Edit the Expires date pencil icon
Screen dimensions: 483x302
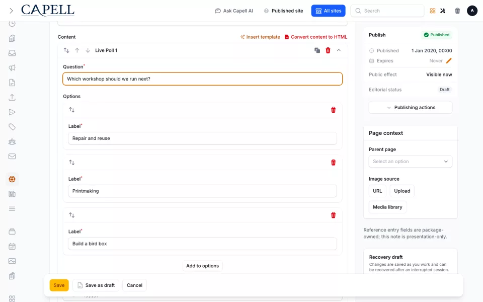(x=448, y=61)
